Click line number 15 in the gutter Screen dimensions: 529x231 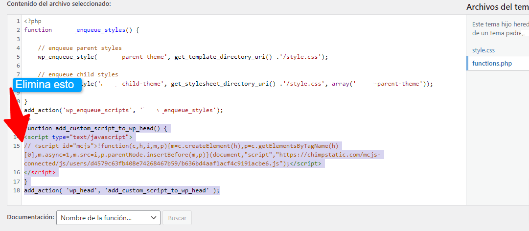[x=17, y=146]
